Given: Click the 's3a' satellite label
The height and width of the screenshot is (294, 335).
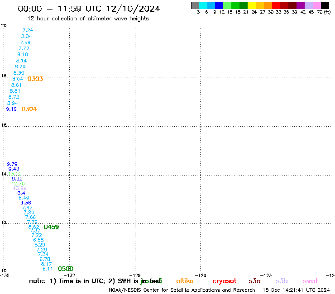Looking at the screenshot, I should pyautogui.click(x=254, y=281).
